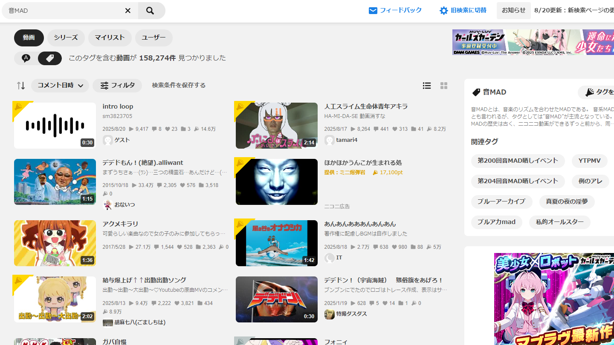
Task: Click フィードバック link
Action: 401,10
